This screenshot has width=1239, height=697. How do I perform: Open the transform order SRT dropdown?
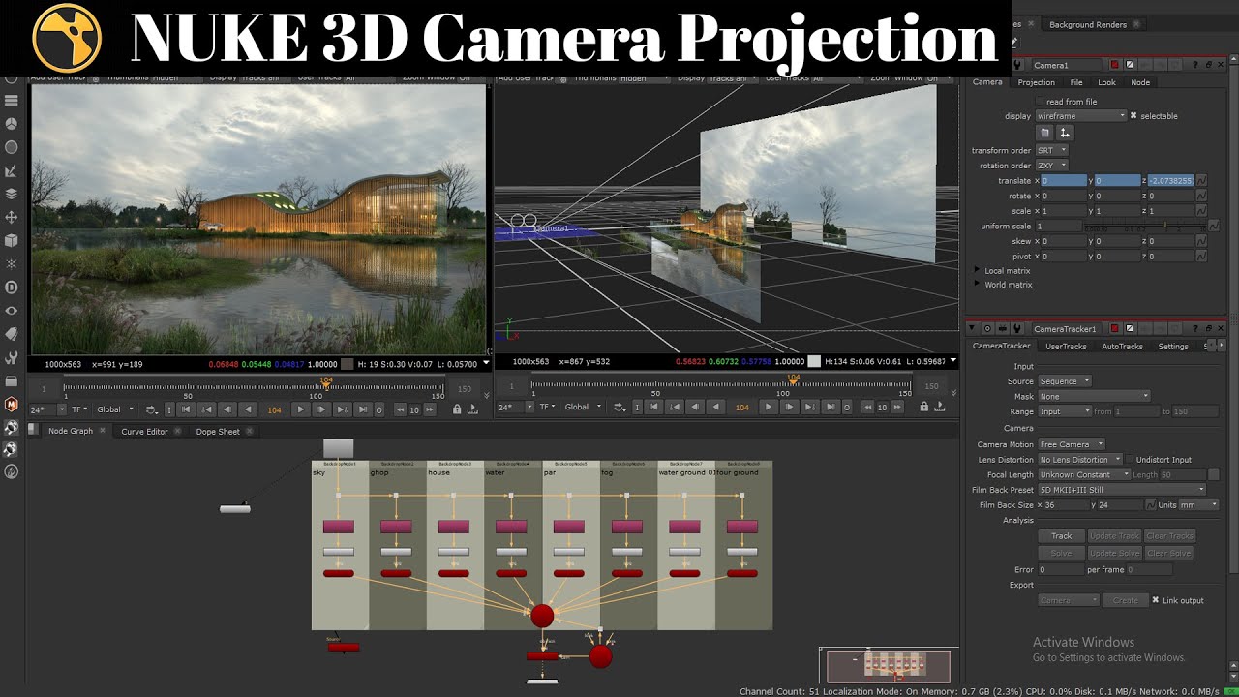[1051, 151]
